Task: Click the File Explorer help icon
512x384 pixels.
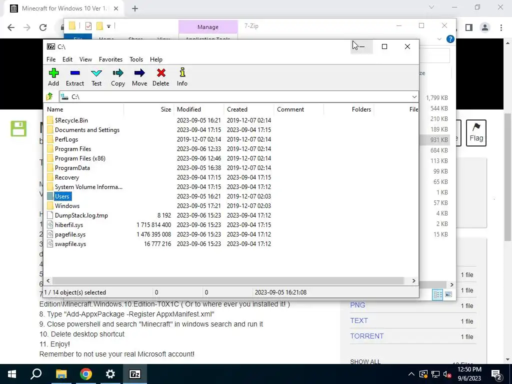Action: tap(450, 39)
